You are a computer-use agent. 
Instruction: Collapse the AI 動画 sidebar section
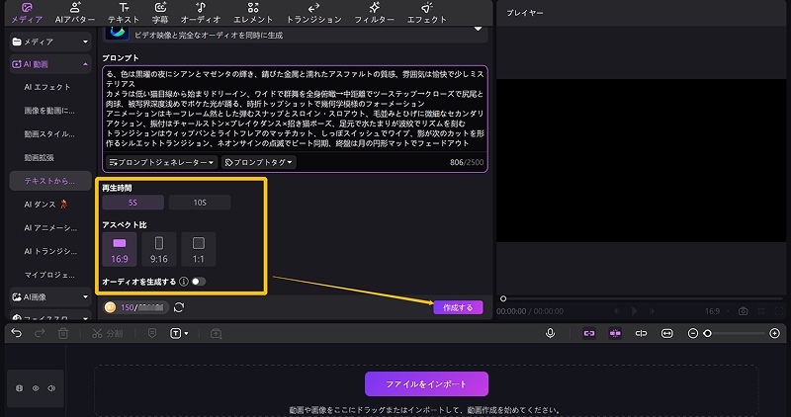pyautogui.click(x=50, y=64)
